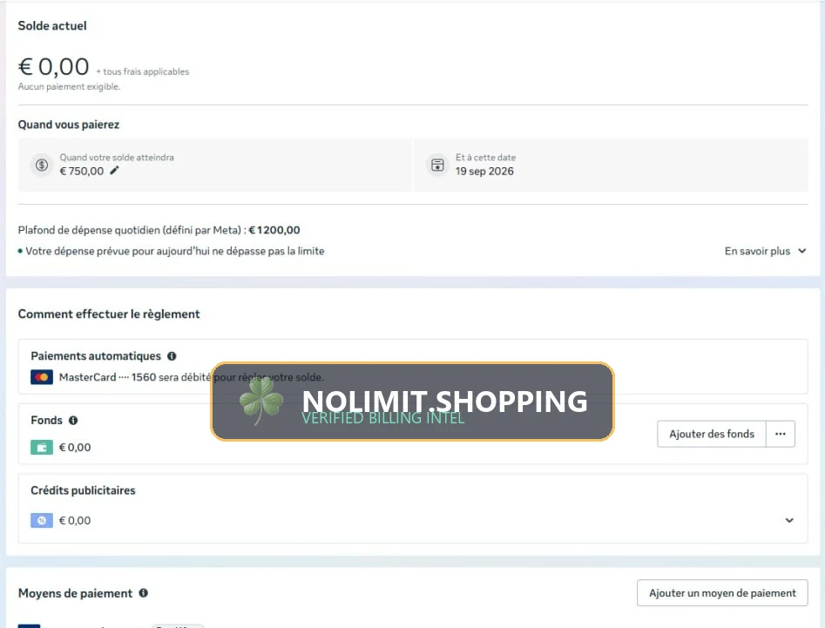Select the €750,00 threshold value
The height and width of the screenshot is (628, 825).
[82, 171]
